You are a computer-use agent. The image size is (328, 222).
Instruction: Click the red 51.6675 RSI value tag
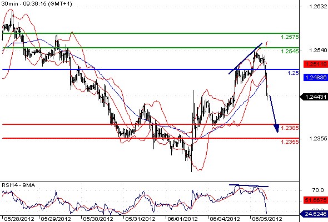pyautogui.click(x=315, y=200)
